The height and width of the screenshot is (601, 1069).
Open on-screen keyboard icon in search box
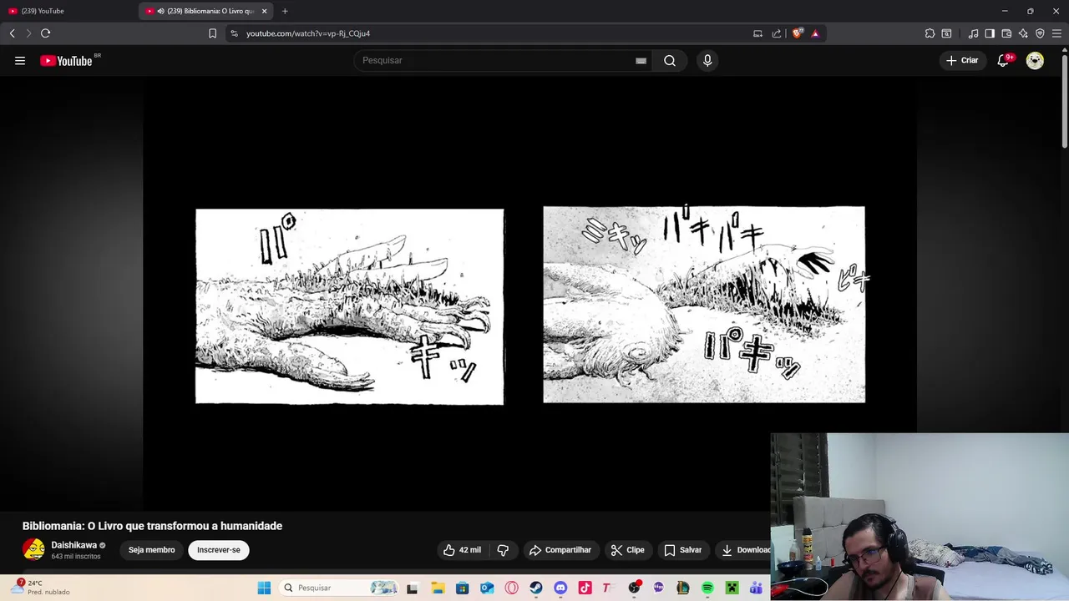click(x=641, y=60)
